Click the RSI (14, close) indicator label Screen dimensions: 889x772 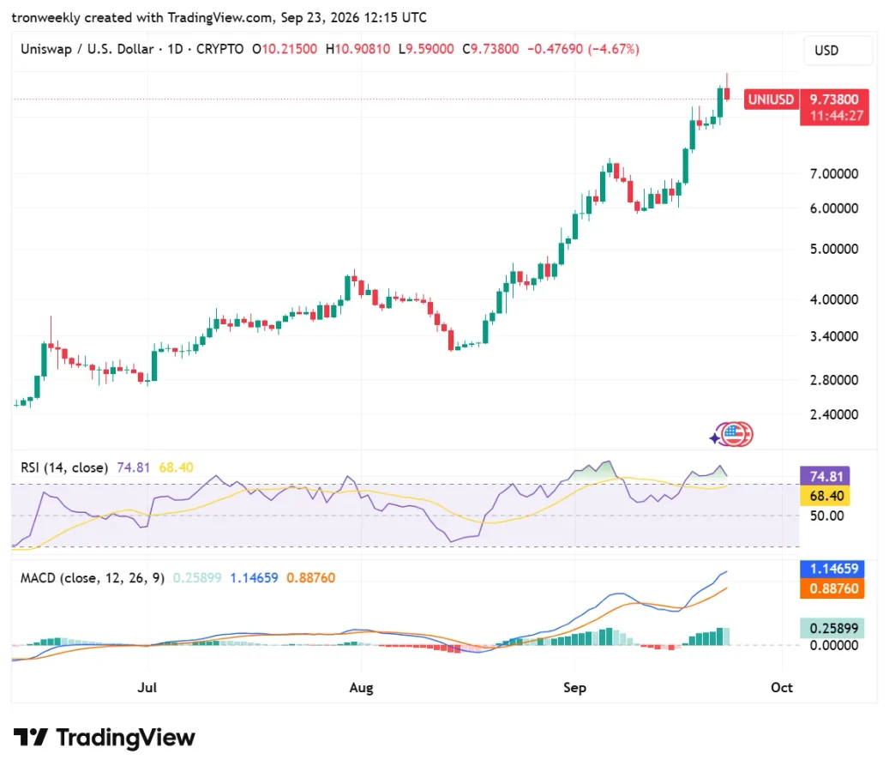click(64, 467)
